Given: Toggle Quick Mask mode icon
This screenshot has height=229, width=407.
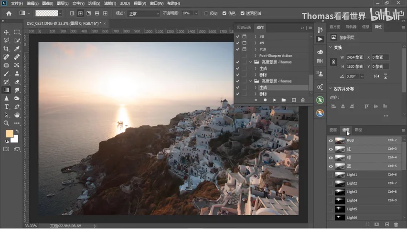Looking at the screenshot, I should coord(6,149).
